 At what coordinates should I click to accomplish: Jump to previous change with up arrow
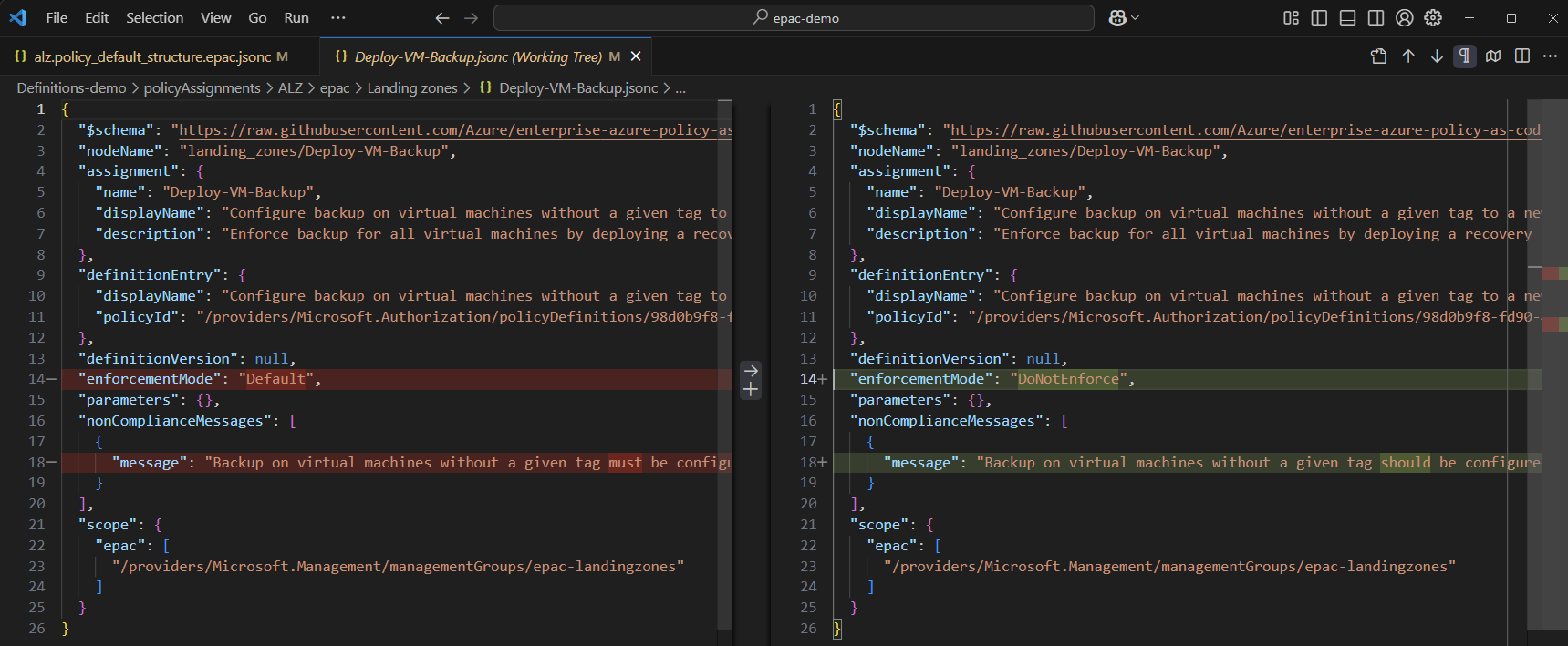point(1408,56)
